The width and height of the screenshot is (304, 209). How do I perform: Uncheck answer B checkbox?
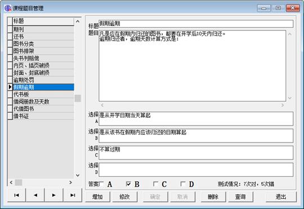point(128,184)
